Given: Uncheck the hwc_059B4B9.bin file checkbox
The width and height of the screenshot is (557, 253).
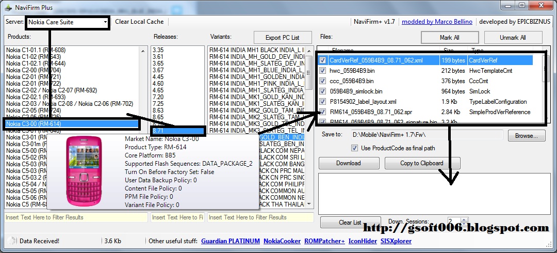Looking at the screenshot, I should 322,70.
